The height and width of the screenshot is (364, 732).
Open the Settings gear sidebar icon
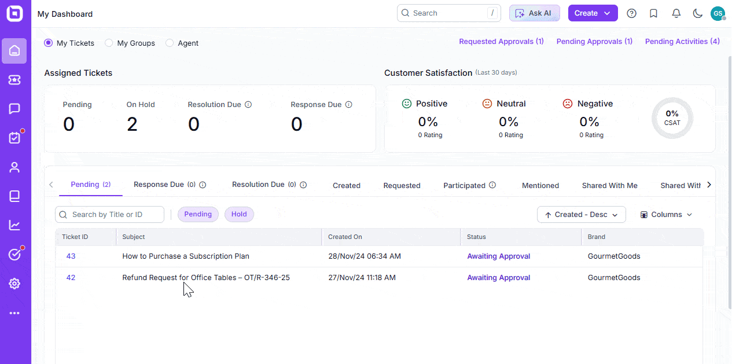point(14,284)
